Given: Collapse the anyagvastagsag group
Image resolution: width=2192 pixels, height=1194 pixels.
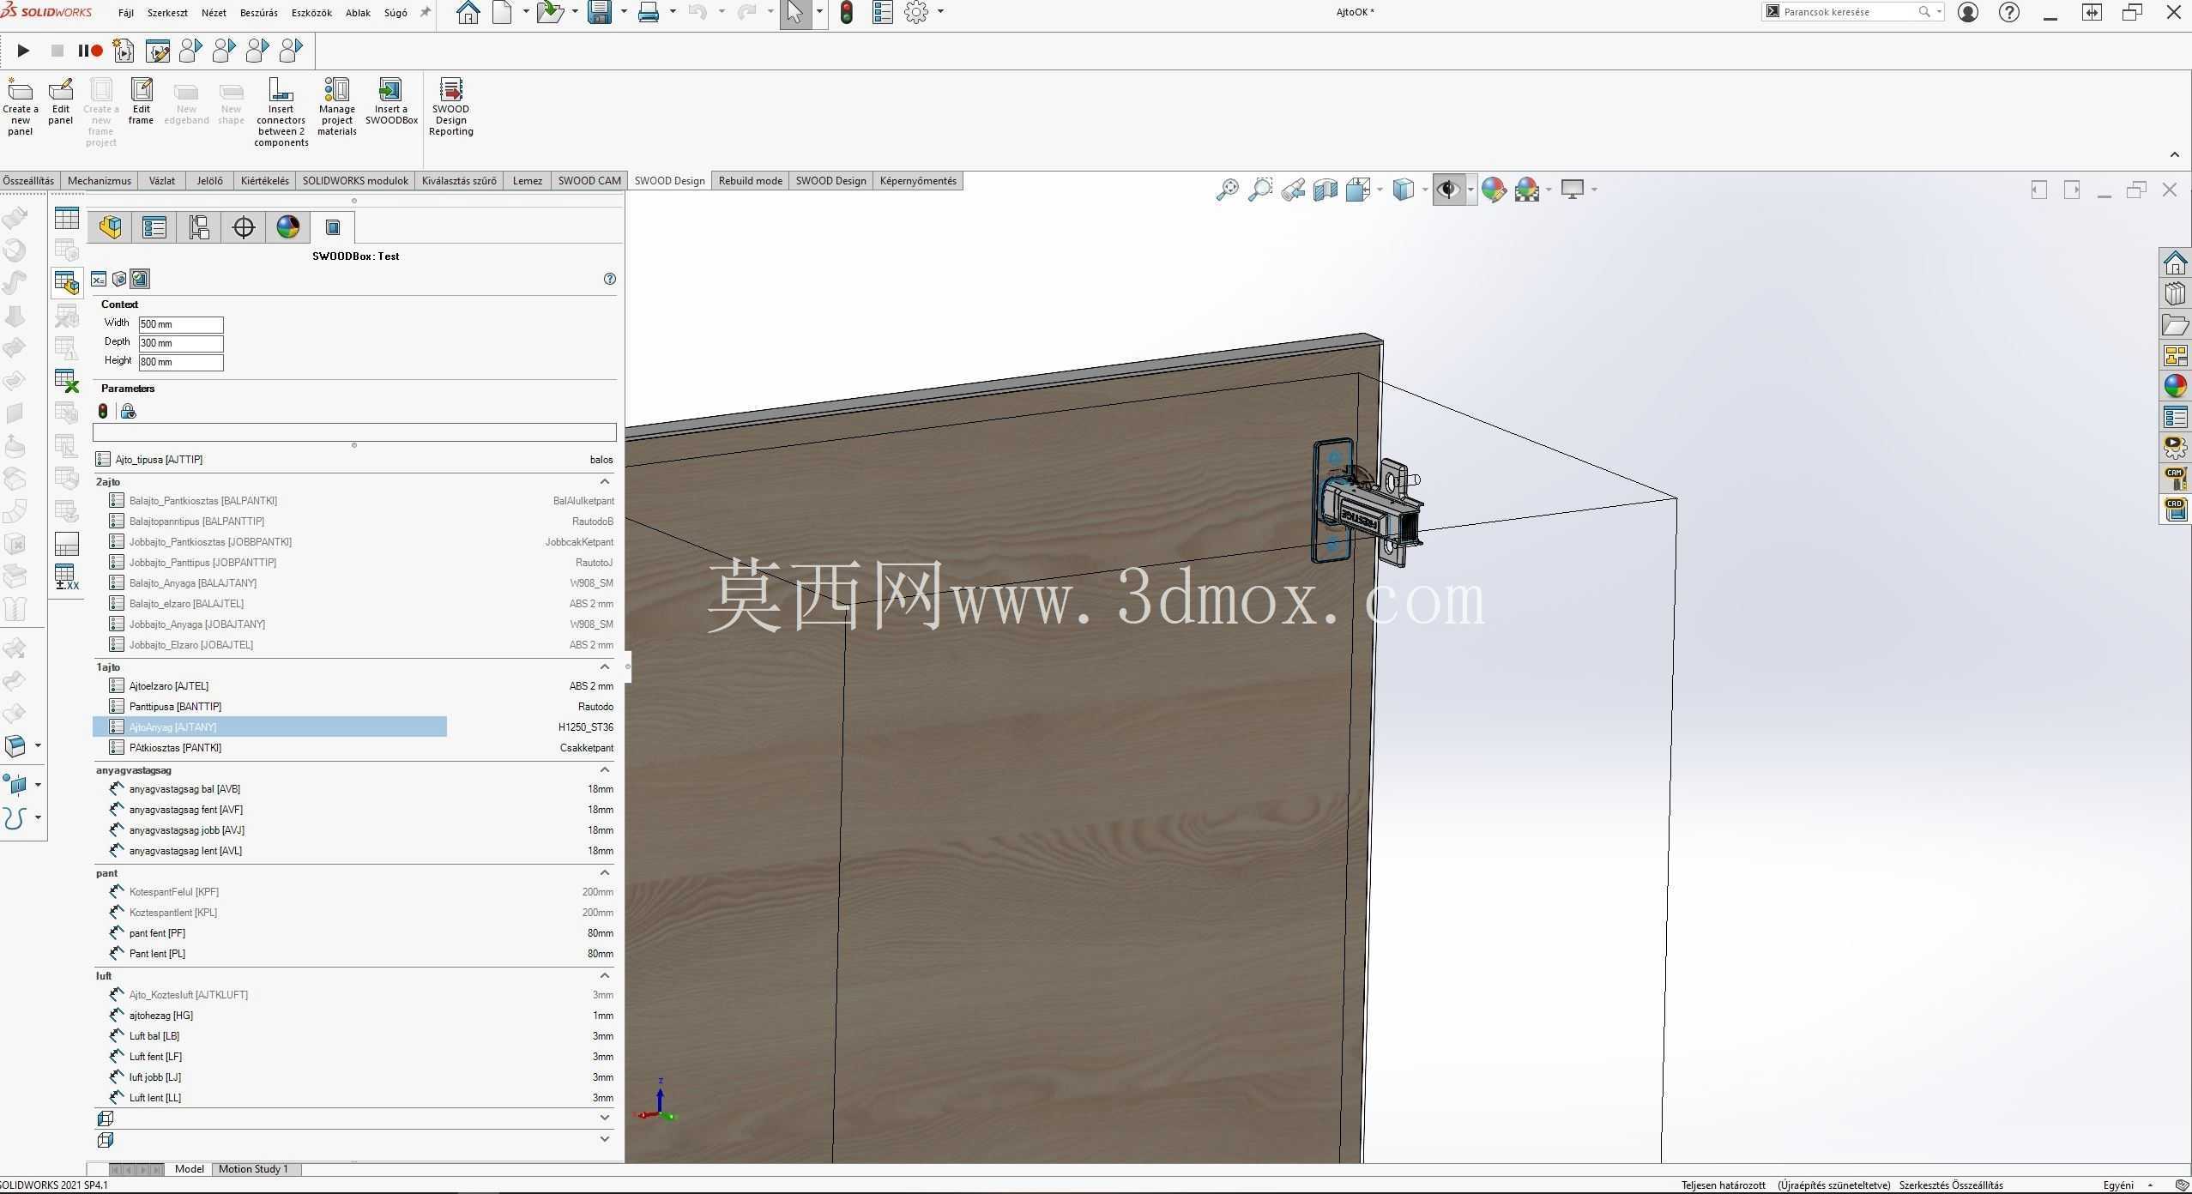Looking at the screenshot, I should (605, 770).
